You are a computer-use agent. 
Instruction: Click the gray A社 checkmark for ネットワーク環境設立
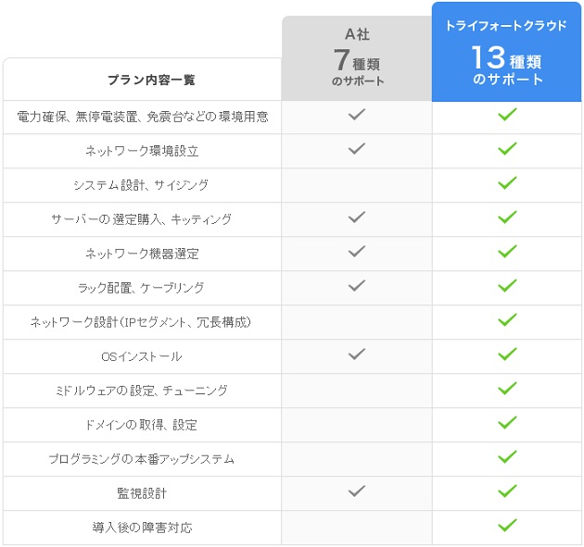(357, 148)
